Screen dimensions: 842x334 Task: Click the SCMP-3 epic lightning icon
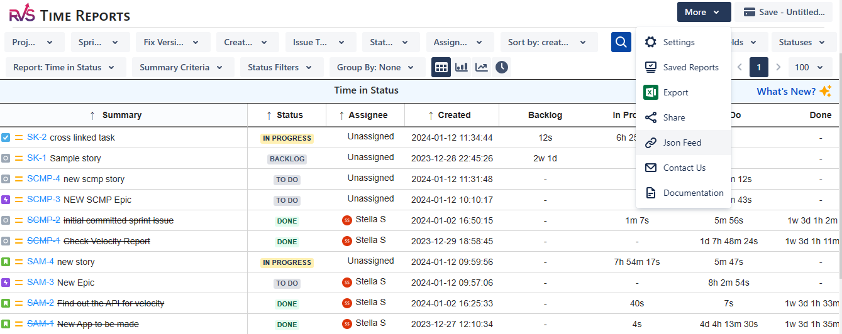pos(6,200)
